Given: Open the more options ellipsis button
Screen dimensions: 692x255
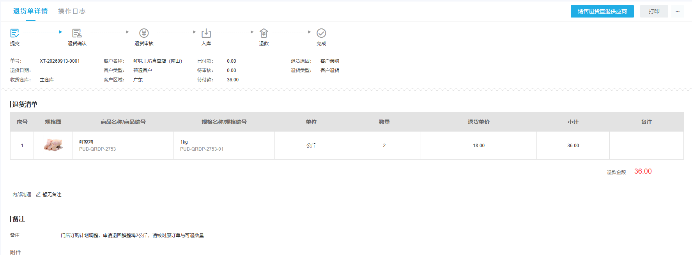Looking at the screenshot, I should coord(678,11).
